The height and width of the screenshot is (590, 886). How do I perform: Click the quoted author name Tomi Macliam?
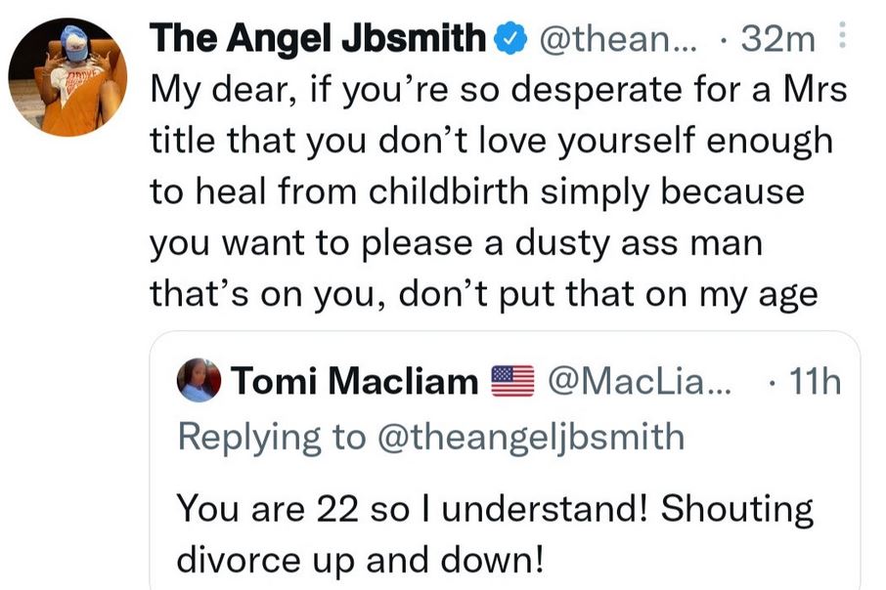click(353, 381)
